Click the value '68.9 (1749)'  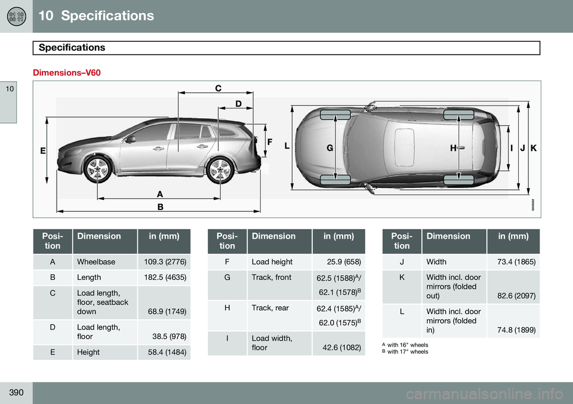[x=167, y=312]
